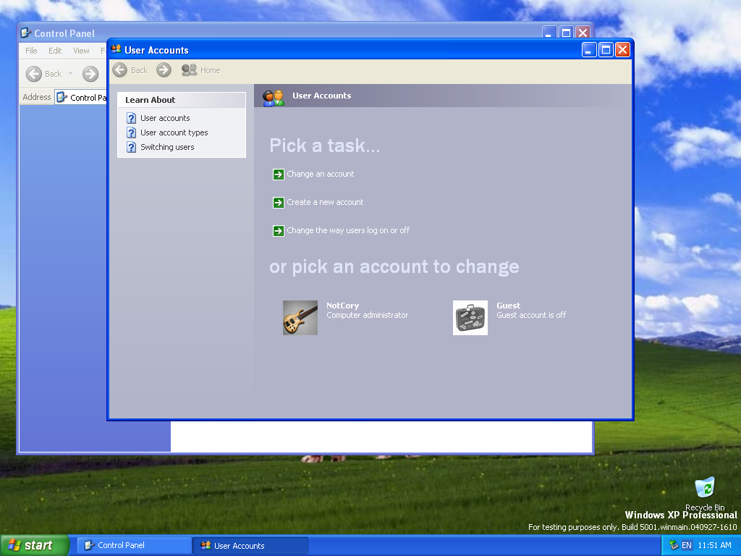Click the Back button in Control Panel window
This screenshot has width=741, height=556.
point(43,74)
